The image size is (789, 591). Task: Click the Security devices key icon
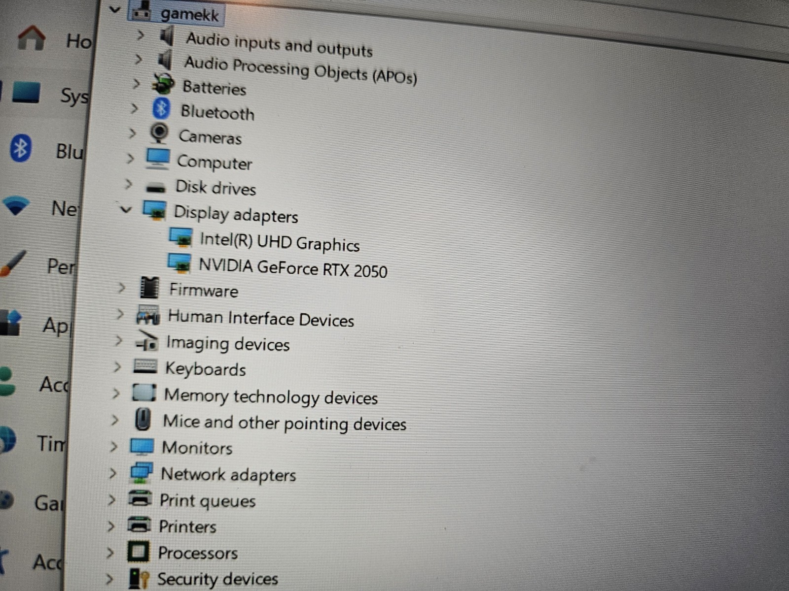click(x=139, y=579)
